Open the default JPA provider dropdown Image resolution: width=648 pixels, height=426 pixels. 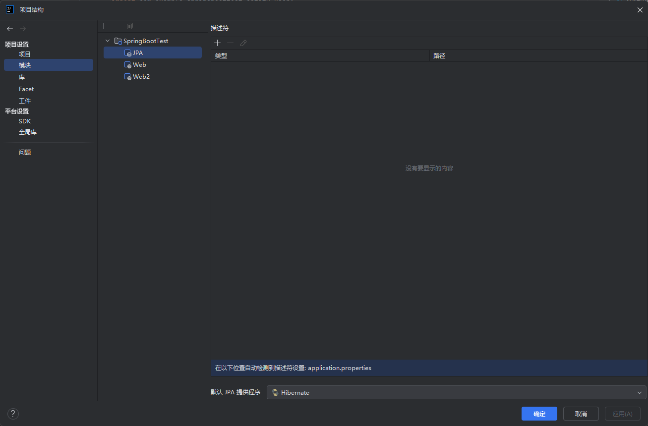click(x=456, y=392)
